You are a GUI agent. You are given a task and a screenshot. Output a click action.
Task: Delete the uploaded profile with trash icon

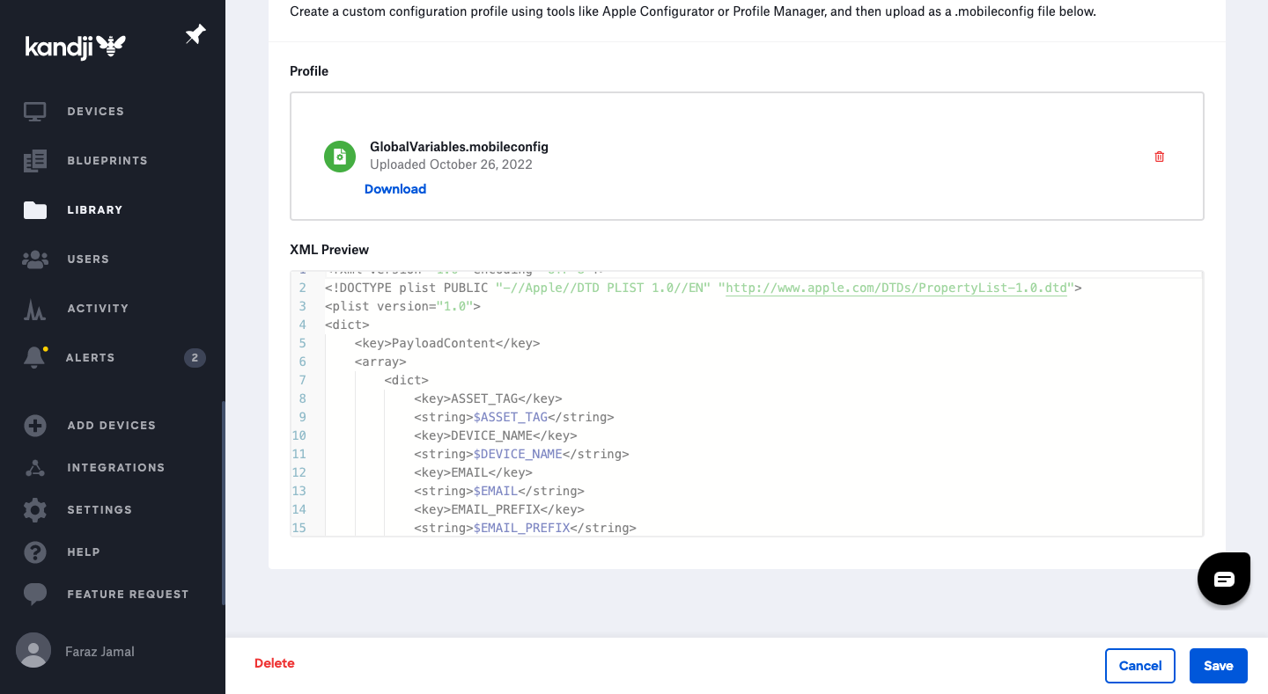(x=1159, y=157)
